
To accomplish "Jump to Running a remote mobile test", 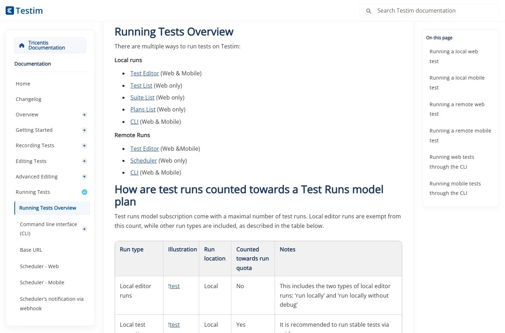I will click(460, 136).
